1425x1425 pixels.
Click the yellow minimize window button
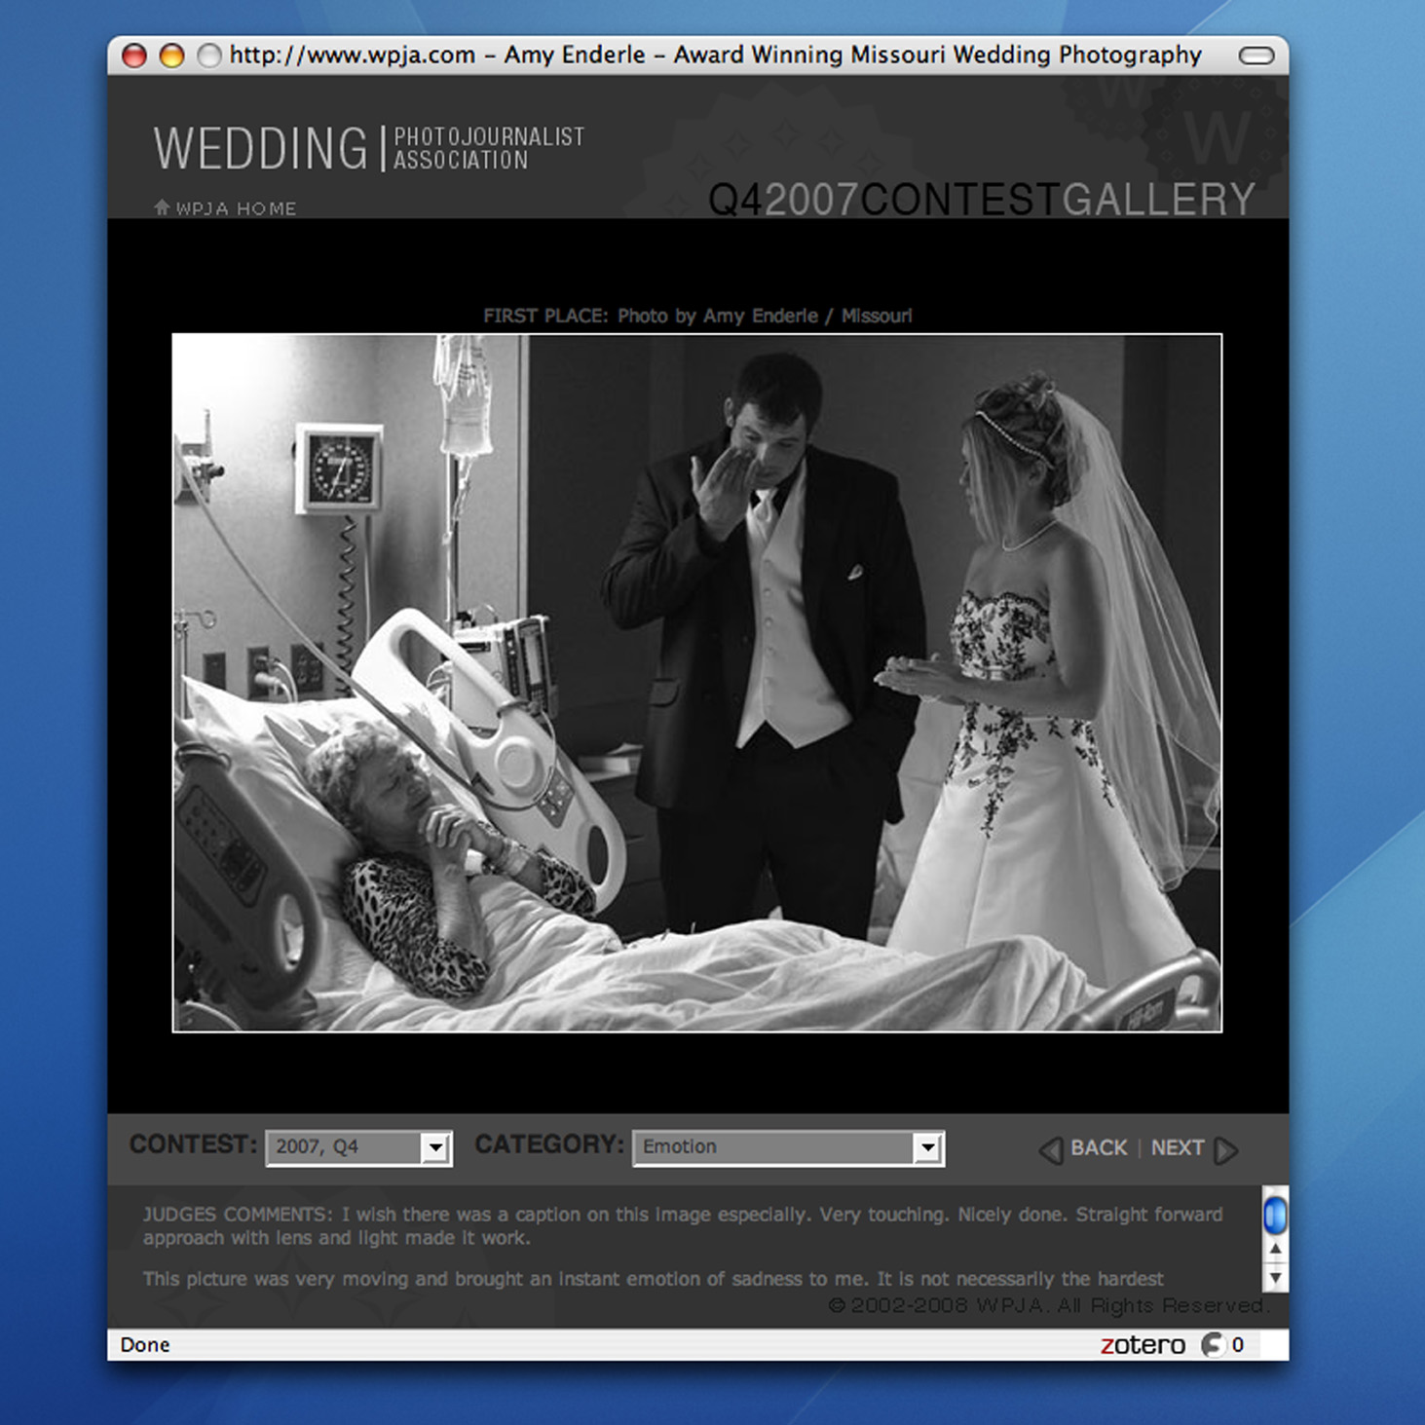[171, 56]
